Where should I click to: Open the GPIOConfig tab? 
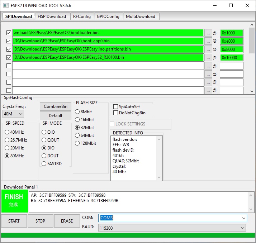[108, 16]
